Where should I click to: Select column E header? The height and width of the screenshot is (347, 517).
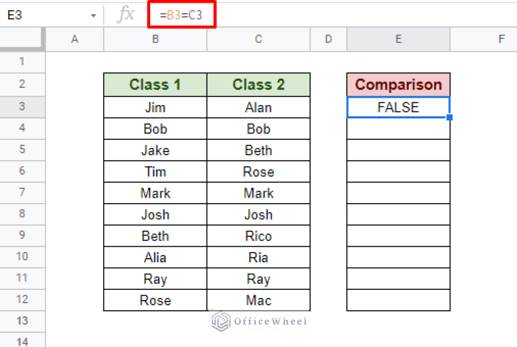[399, 40]
